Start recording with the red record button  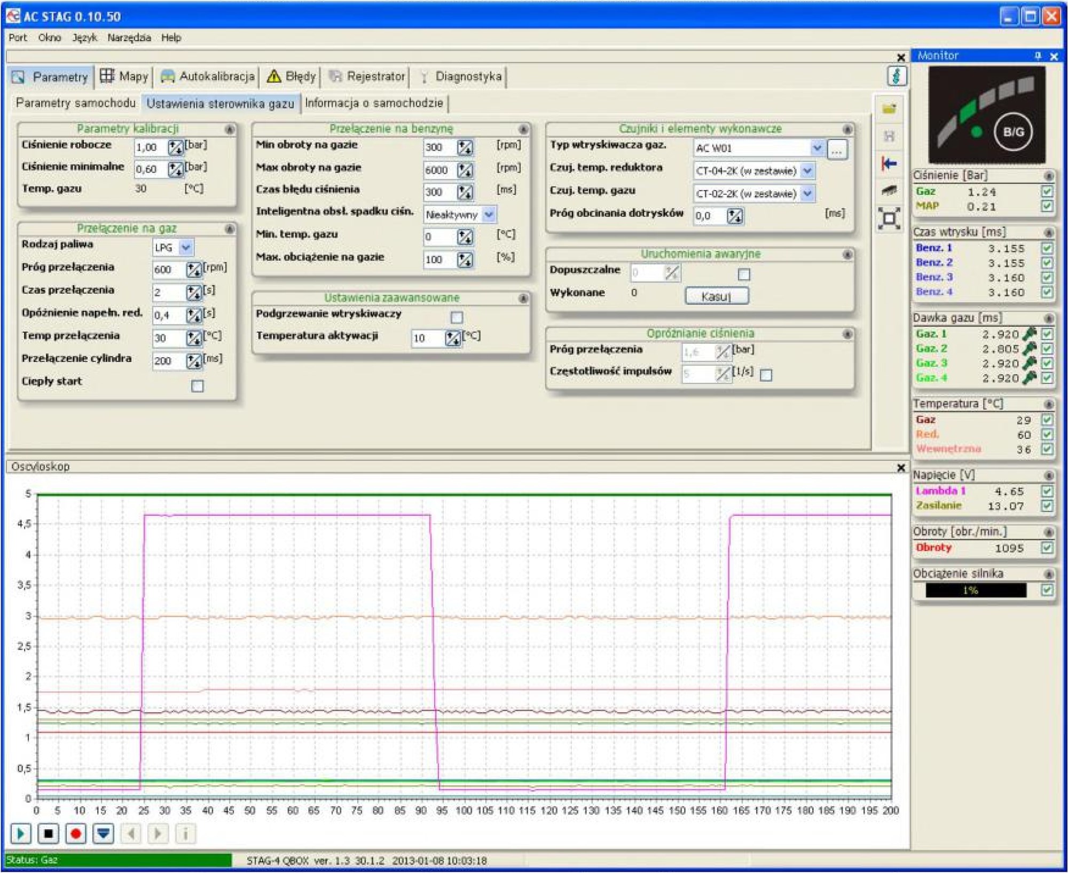pyautogui.click(x=76, y=833)
